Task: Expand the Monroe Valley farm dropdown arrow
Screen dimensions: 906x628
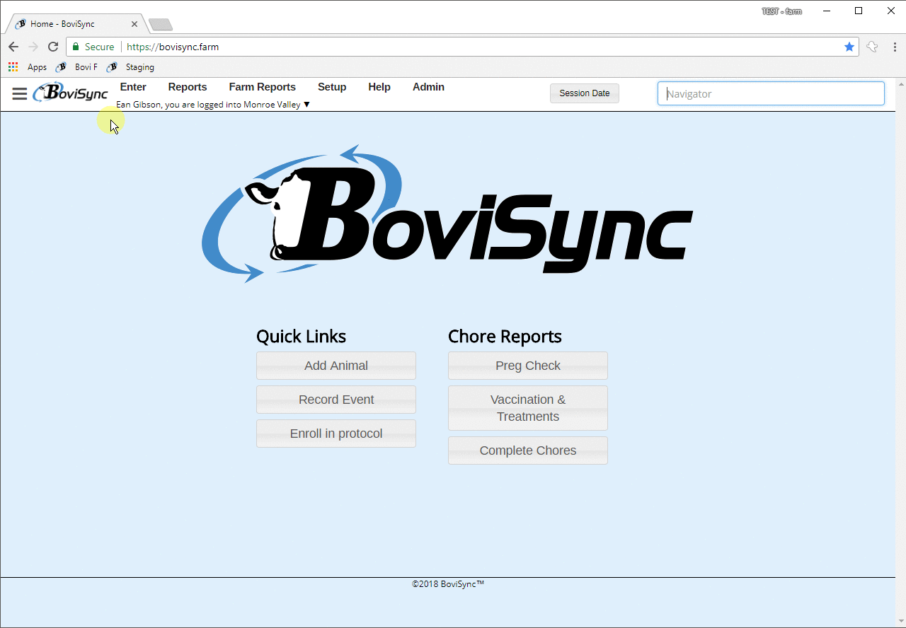Action: click(306, 105)
